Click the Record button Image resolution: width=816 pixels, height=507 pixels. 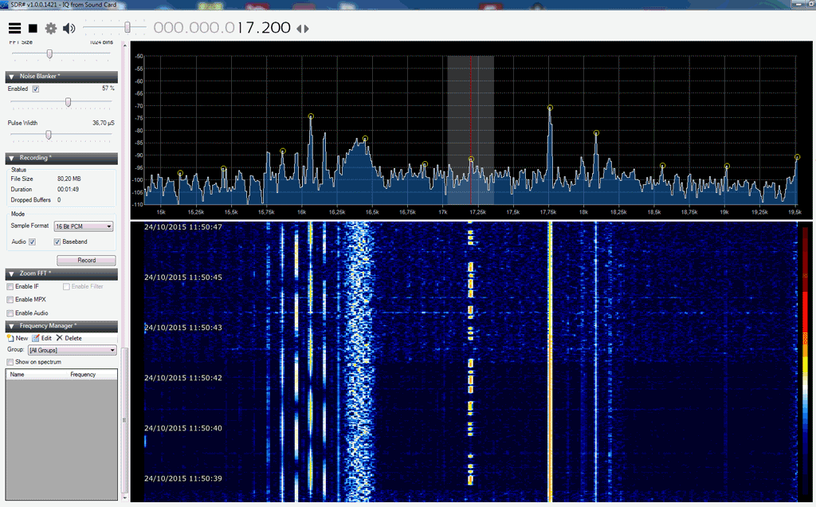click(86, 260)
